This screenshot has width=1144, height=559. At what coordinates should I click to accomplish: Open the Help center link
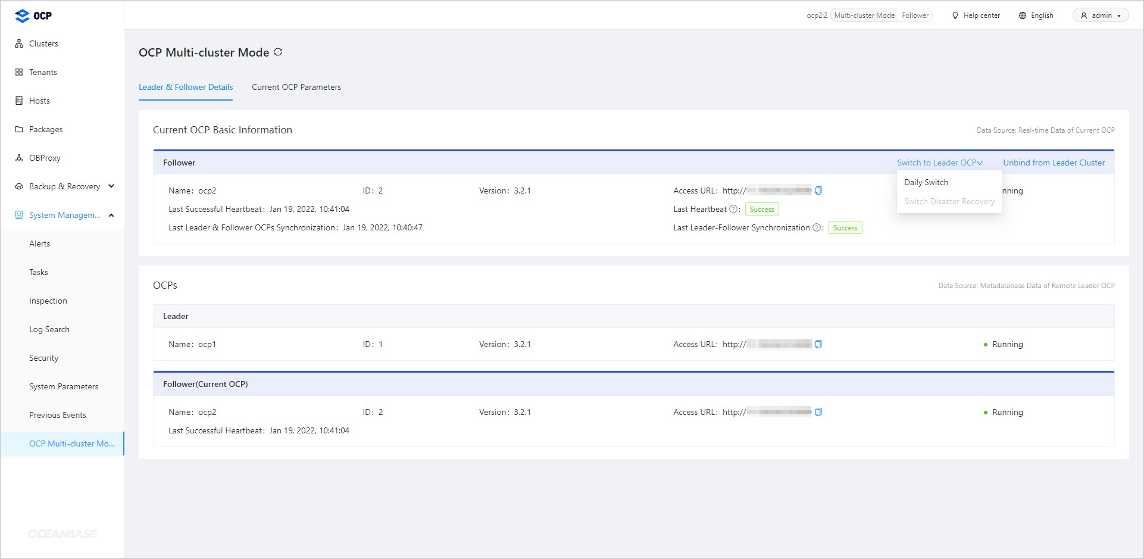click(x=976, y=15)
